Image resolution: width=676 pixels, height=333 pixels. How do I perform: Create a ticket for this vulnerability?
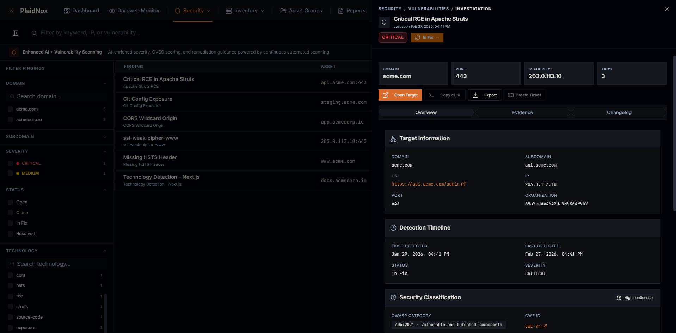[524, 95]
